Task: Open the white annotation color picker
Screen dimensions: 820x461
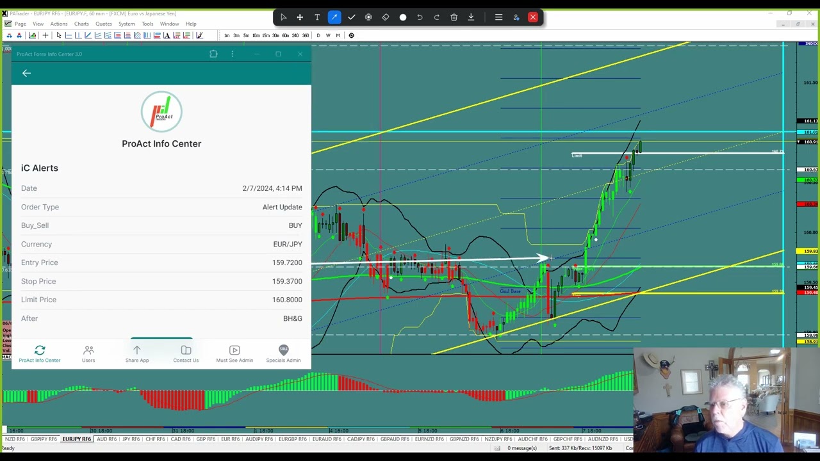Action: click(x=403, y=17)
